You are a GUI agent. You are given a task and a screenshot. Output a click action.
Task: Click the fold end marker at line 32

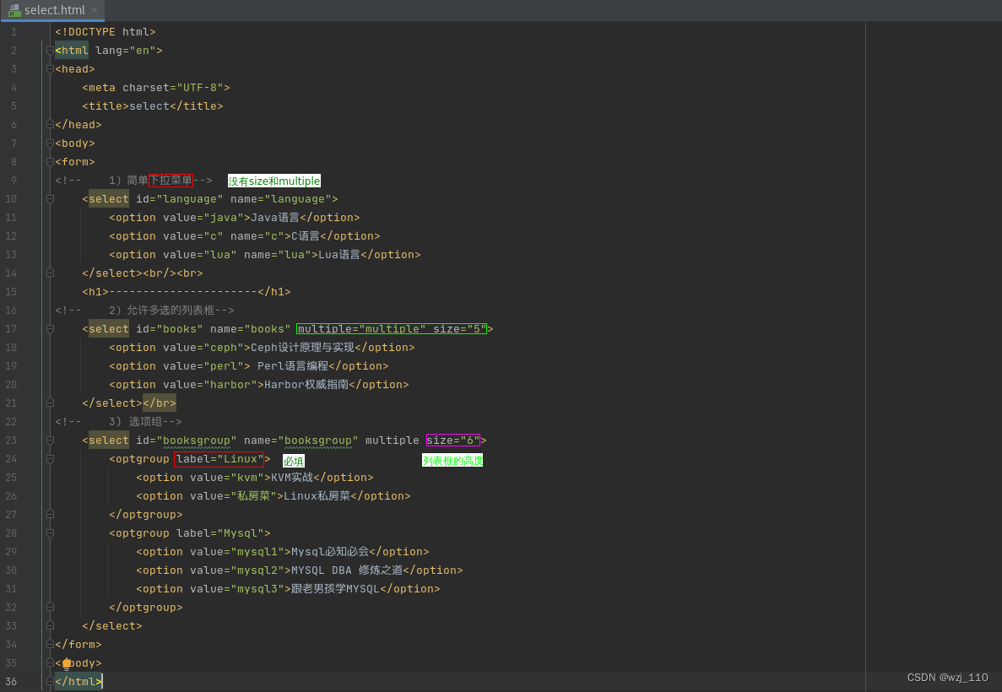point(50,607)
